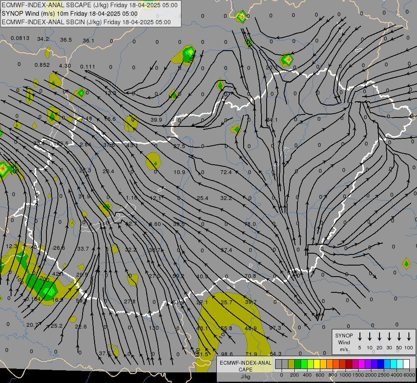Click the 'SYNOP Wind m/s' legend label
The height and width of the screenshot is (383, 417).
click(x=344, y=342)
